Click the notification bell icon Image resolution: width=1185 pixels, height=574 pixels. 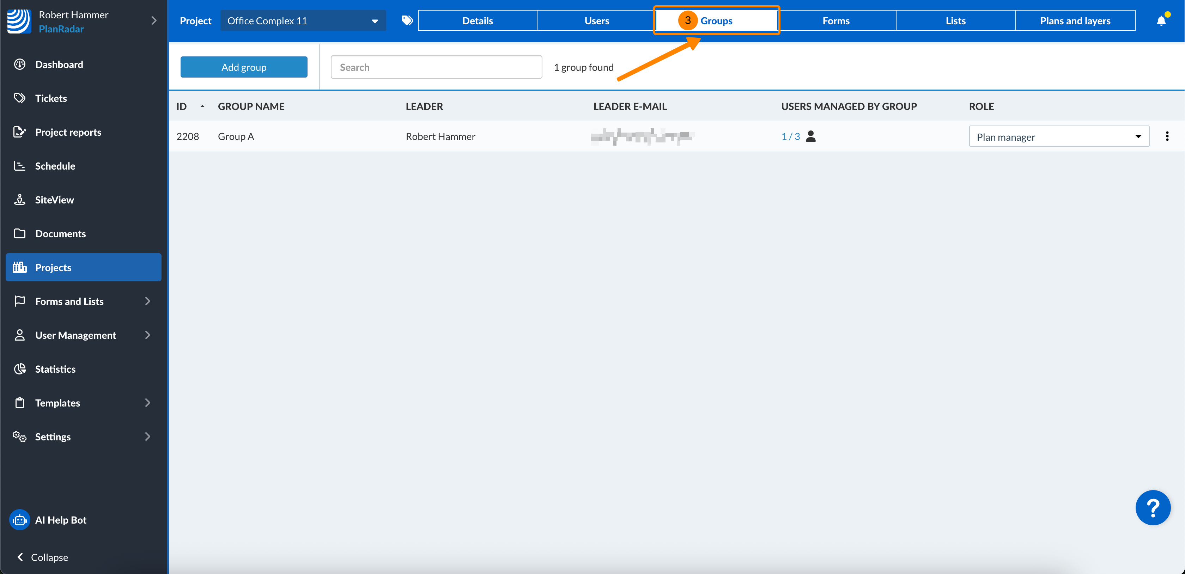(x=1161, y=21)
